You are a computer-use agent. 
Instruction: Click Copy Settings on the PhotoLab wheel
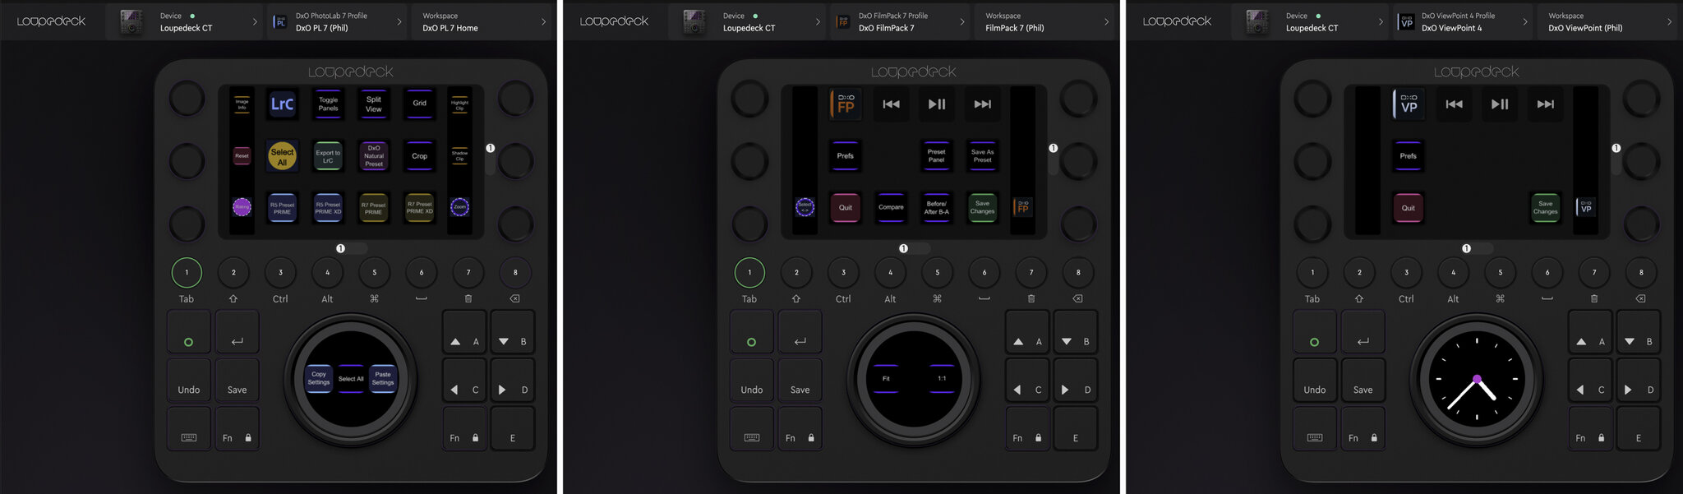point(319,378)
